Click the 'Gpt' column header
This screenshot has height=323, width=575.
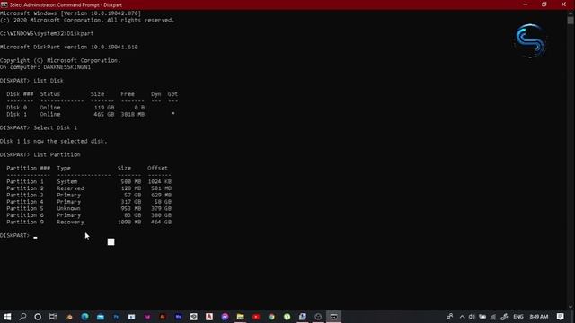click(x=172, y=94)
